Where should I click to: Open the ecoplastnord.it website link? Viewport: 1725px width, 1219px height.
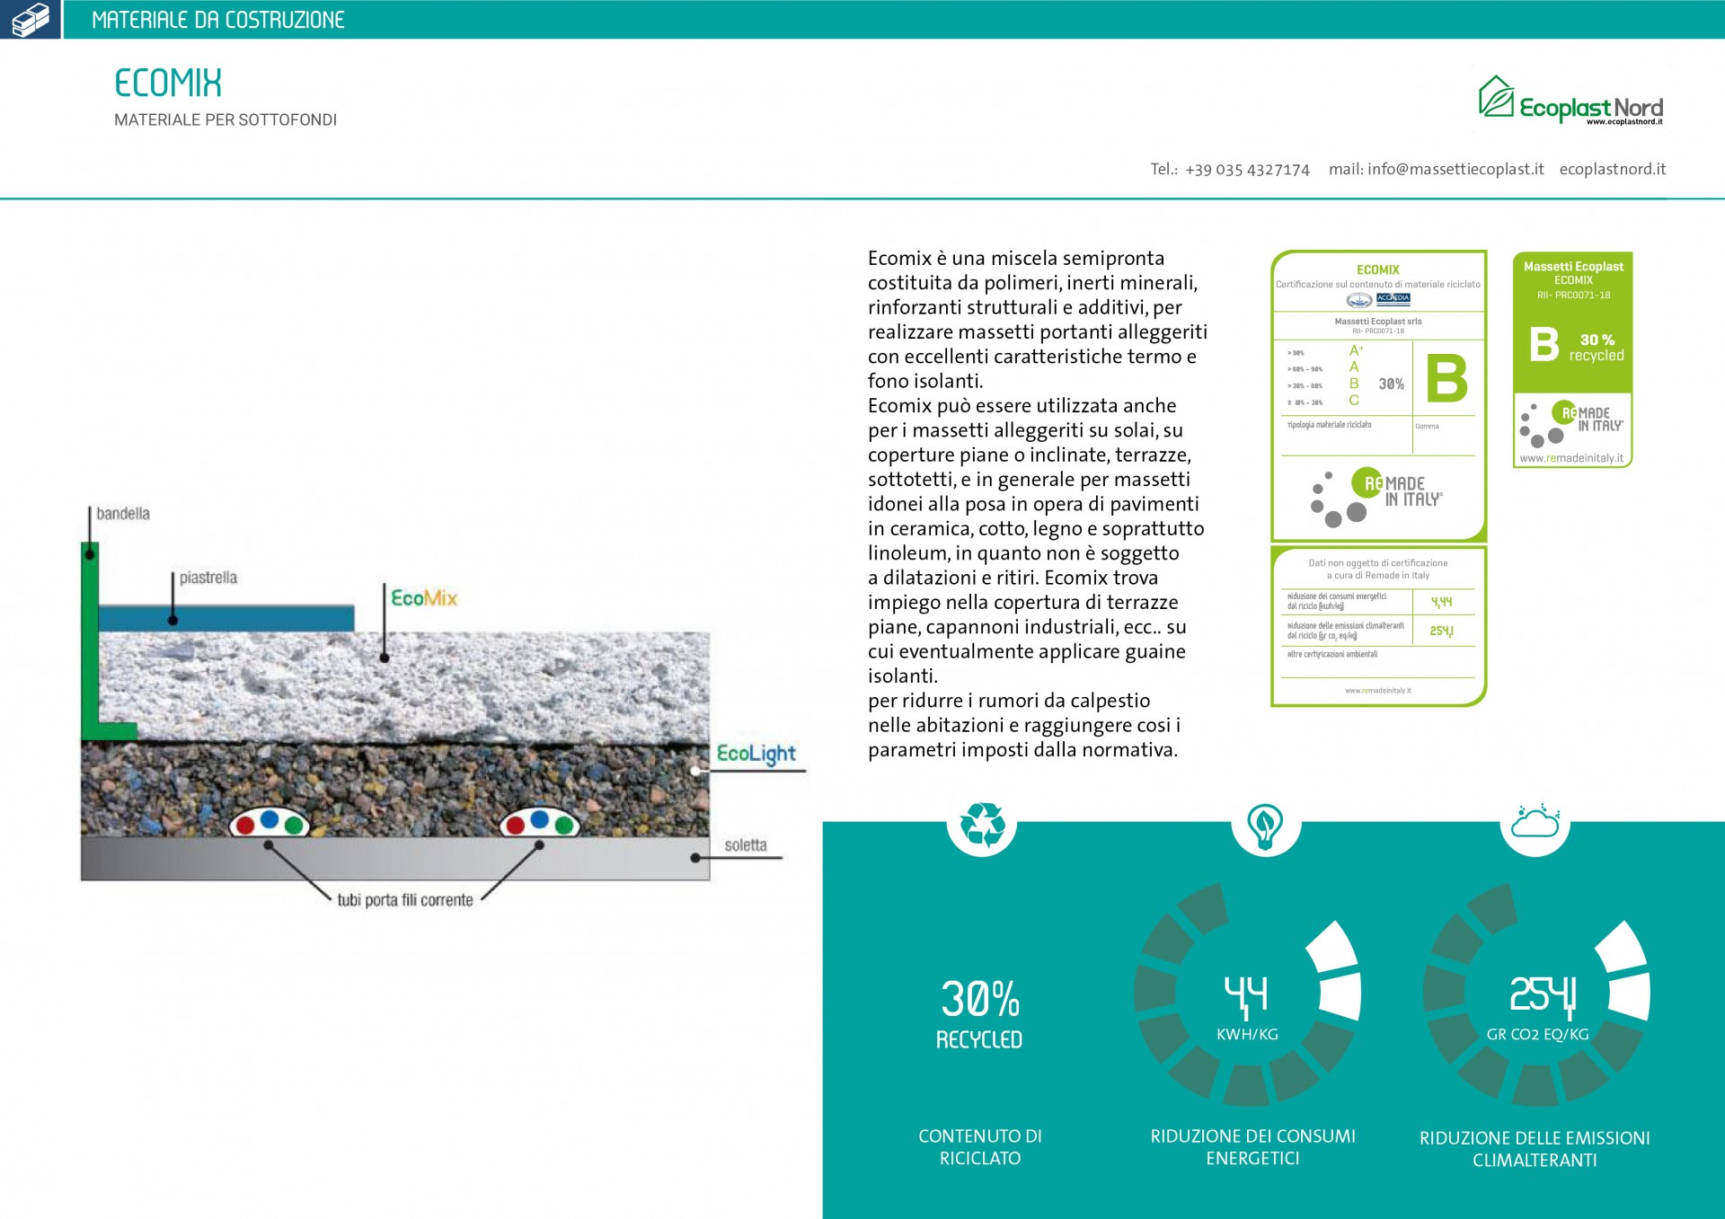click(1613, 169)
